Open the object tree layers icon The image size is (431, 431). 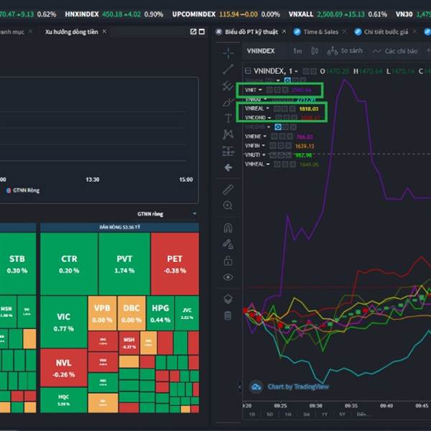[228, 299]
